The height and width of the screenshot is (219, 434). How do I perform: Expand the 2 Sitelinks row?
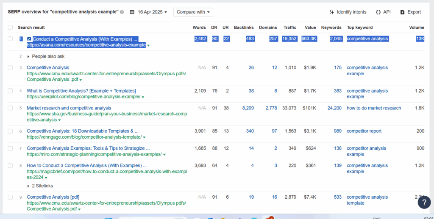(40, 186)
